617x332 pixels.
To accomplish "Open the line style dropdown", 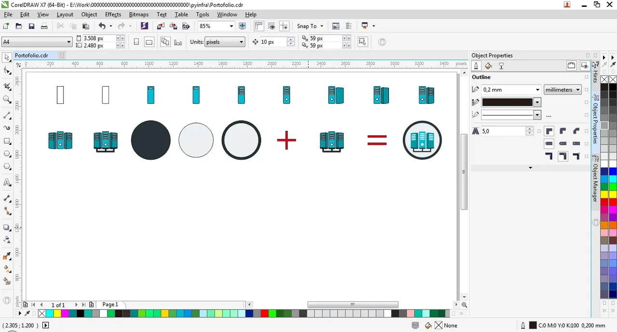I will point(537,115).
